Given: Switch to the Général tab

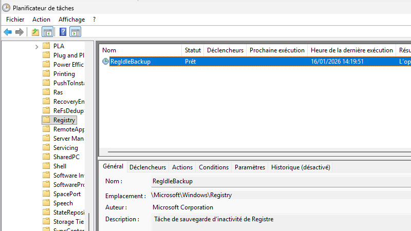Looking at the screenshot, I should (113, 166).
